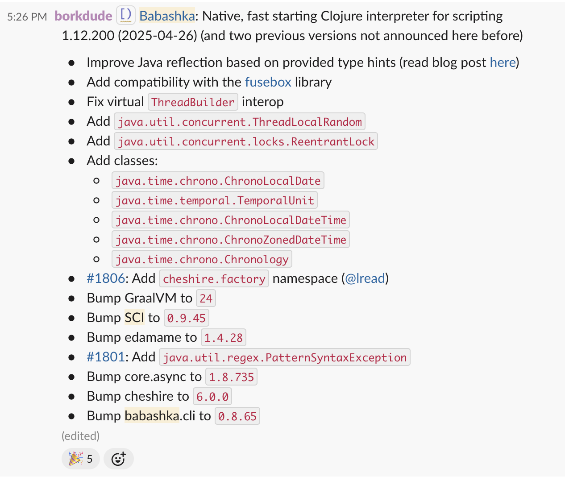Open issue #1801 link
Screen dimensions: 565x481
[106, 357]
